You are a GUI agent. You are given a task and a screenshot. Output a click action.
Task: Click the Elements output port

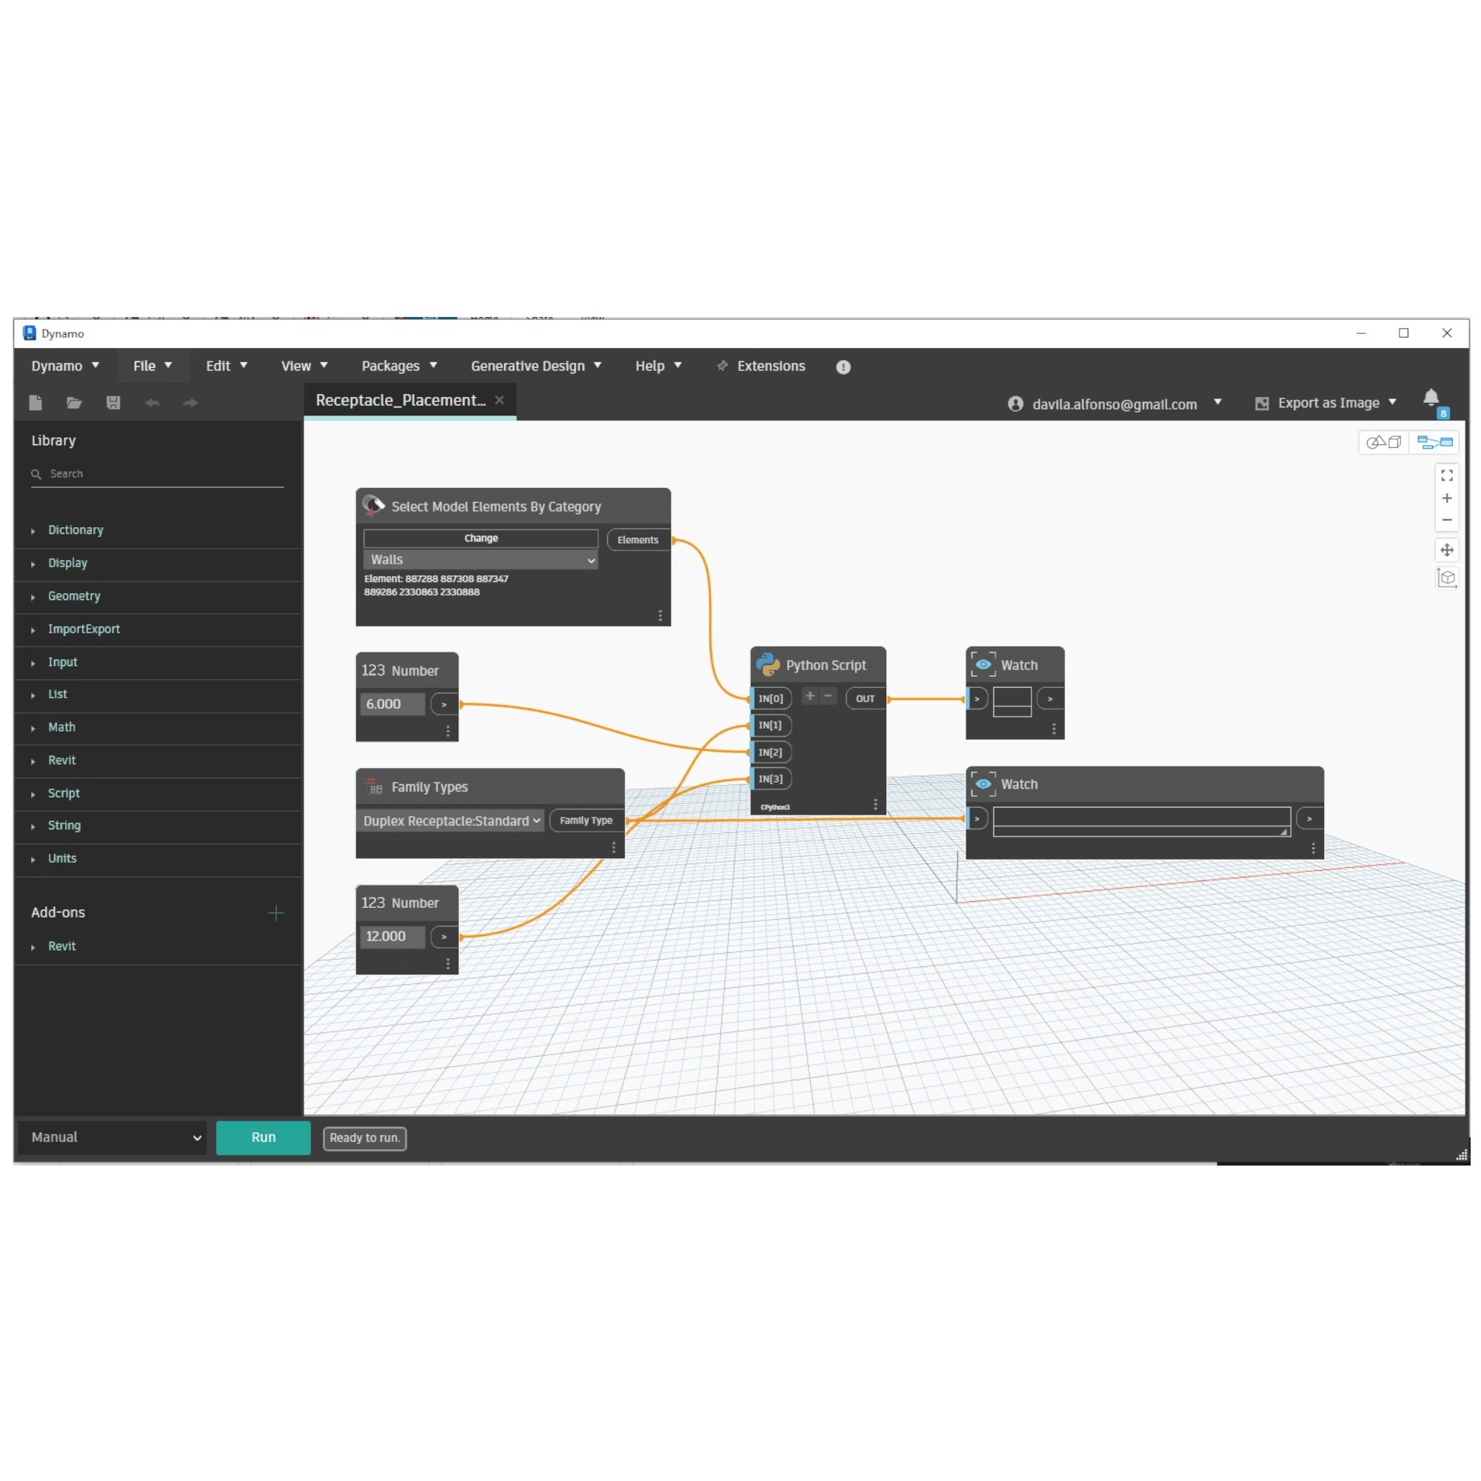click(x=638, y=540)
